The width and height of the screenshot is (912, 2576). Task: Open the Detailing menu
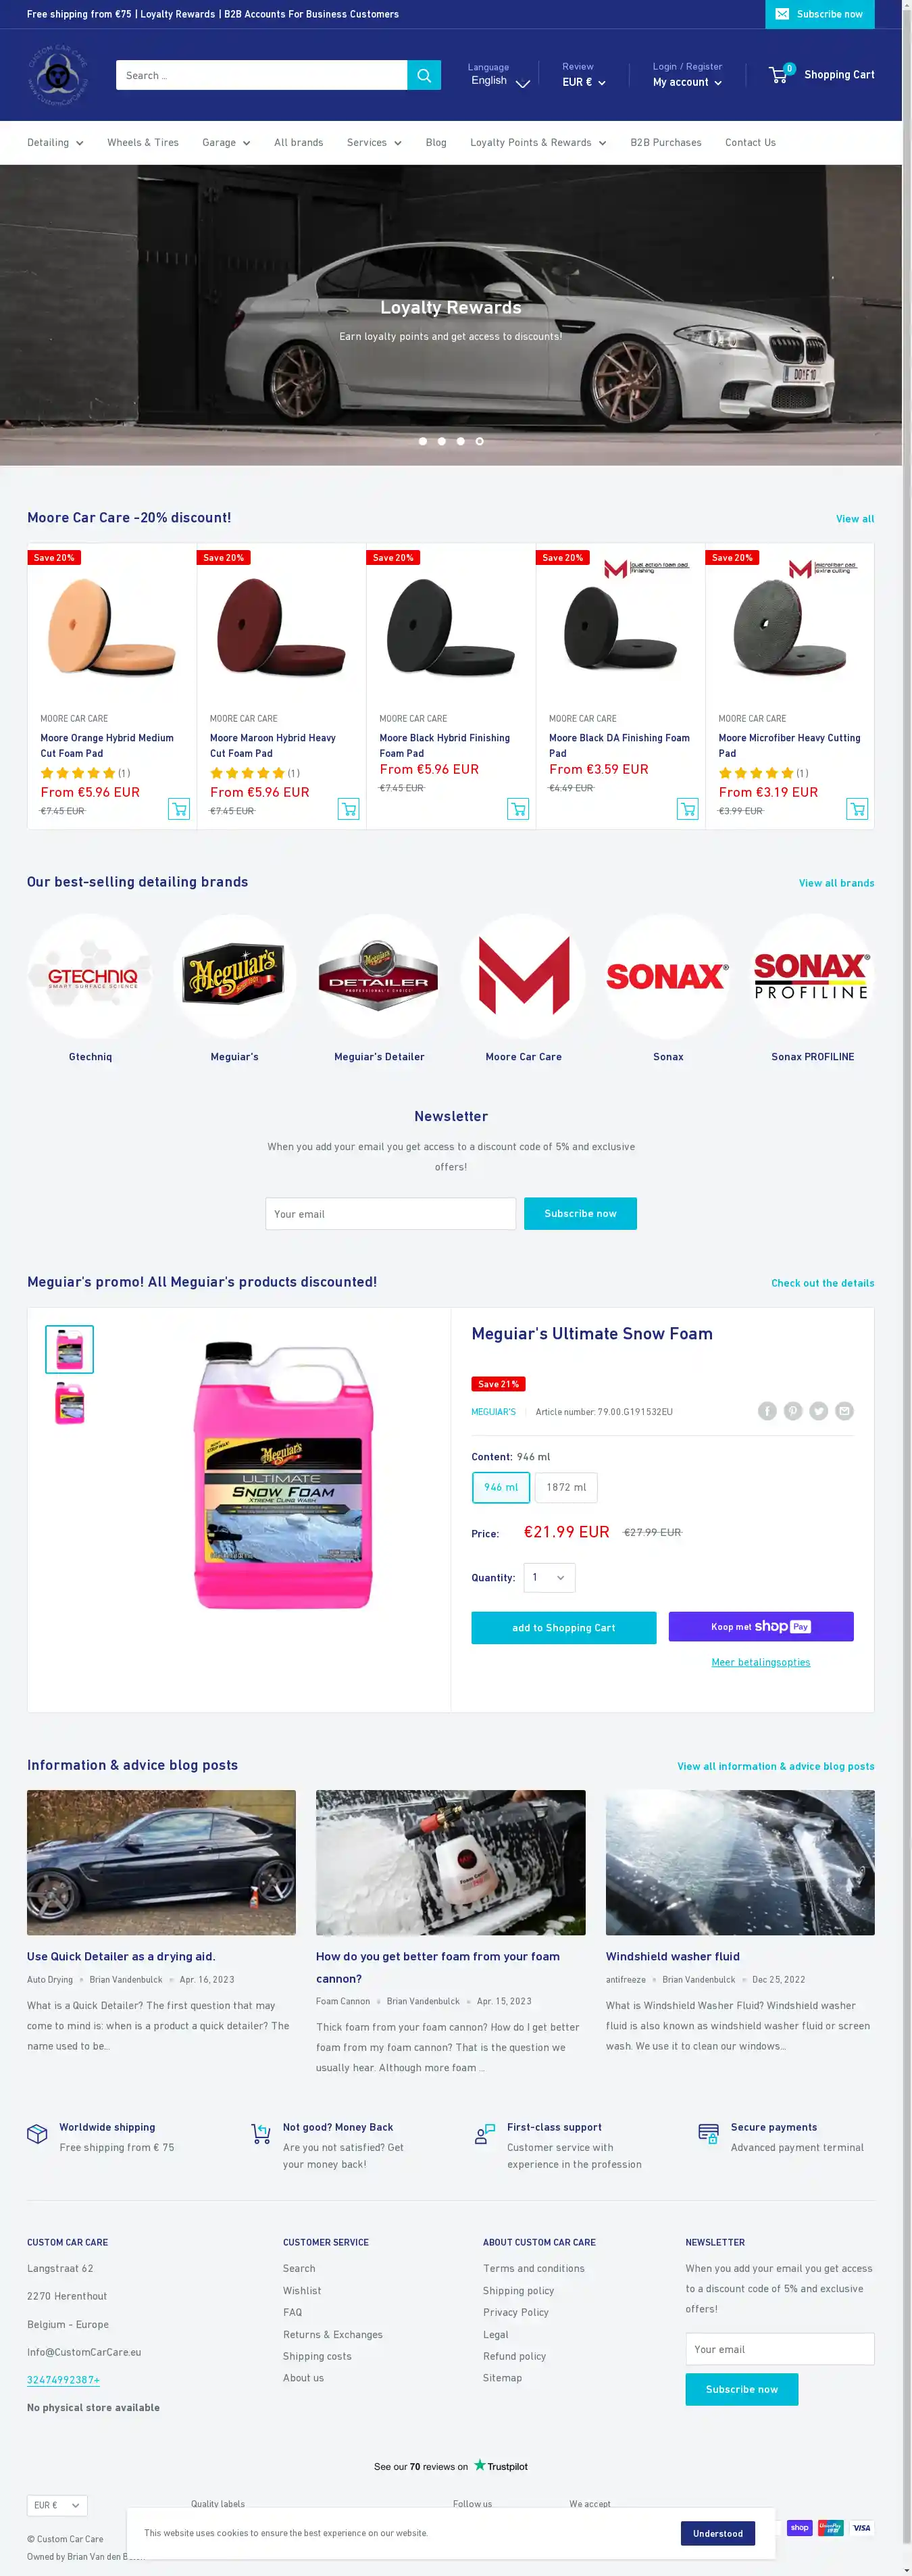pos(55,143)
